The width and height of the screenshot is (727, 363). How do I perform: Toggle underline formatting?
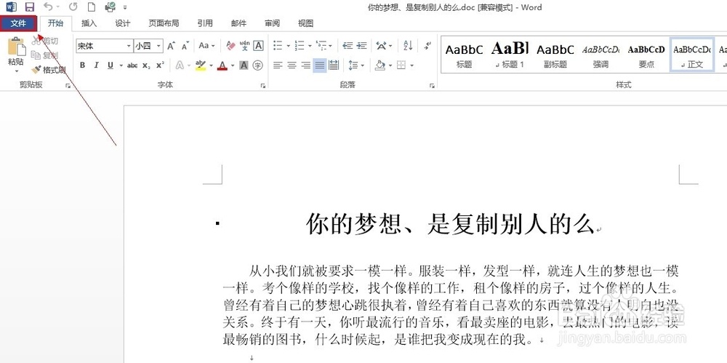coord(111,65)
